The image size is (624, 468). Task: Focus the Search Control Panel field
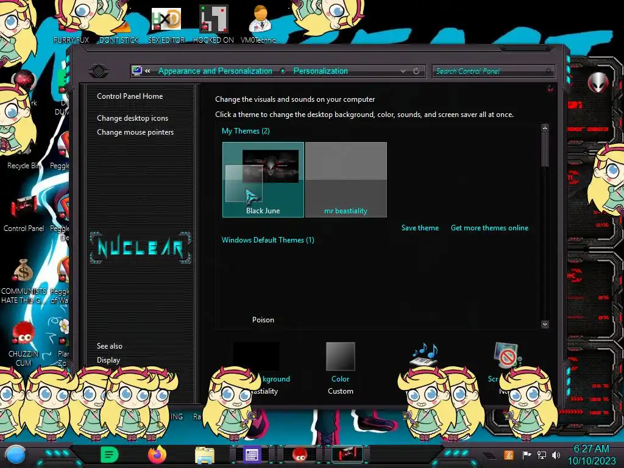pyautogui.click(x=493, y=71)
